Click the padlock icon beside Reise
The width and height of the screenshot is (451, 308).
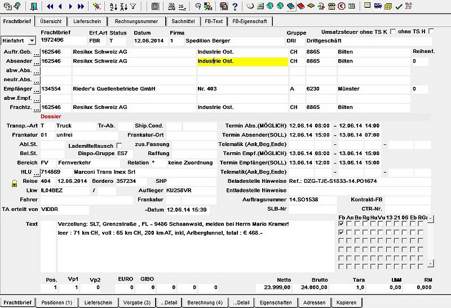point(14,183)
